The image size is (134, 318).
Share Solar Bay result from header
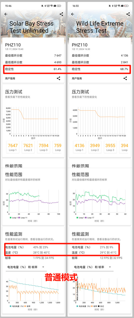[61, 14]
